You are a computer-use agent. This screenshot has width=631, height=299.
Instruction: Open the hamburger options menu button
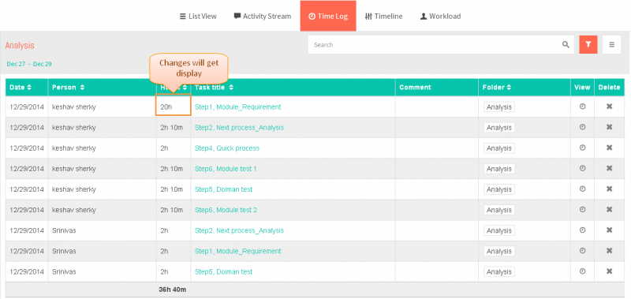click(x=612, y=45)
